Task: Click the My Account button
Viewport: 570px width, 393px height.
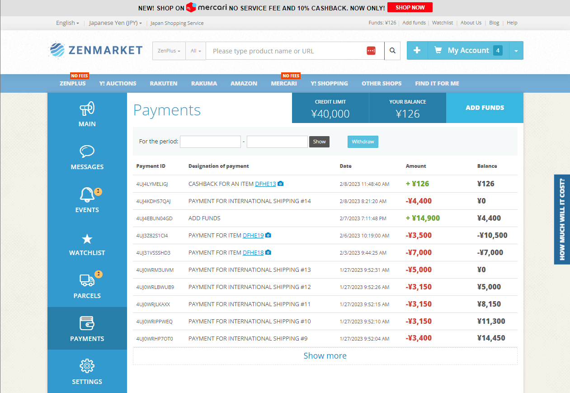Action: (468, 51)
